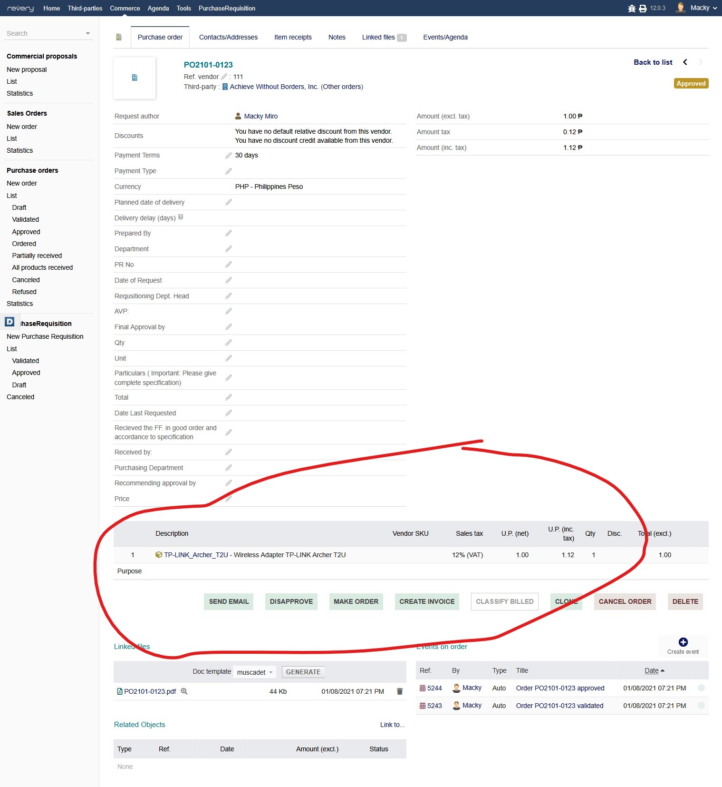Open the Commerce top menu
The image size is (722, 787).
125,8
